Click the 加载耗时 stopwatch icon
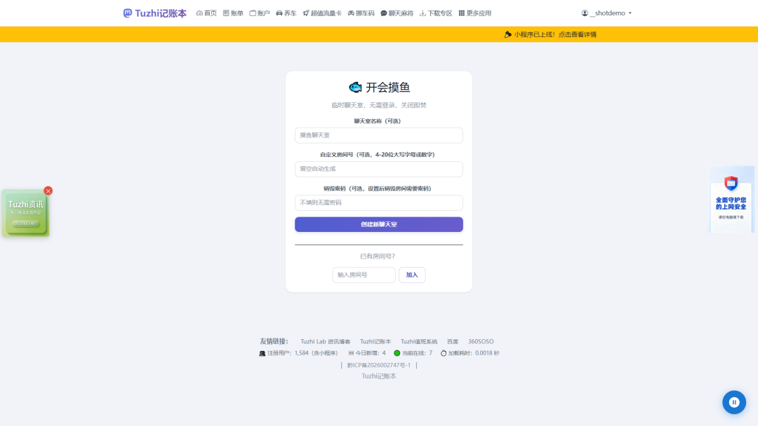 [444, 353]
